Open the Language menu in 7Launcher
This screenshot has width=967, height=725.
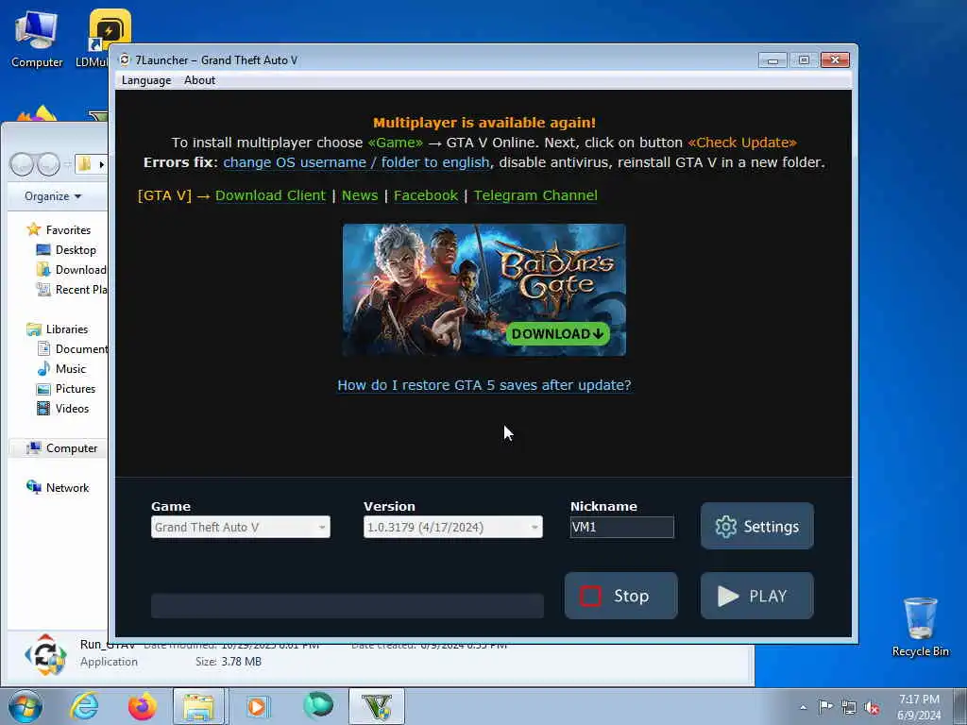[x=146, y=80]
